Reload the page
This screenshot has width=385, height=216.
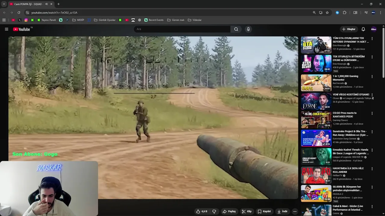tap(19, 13)
